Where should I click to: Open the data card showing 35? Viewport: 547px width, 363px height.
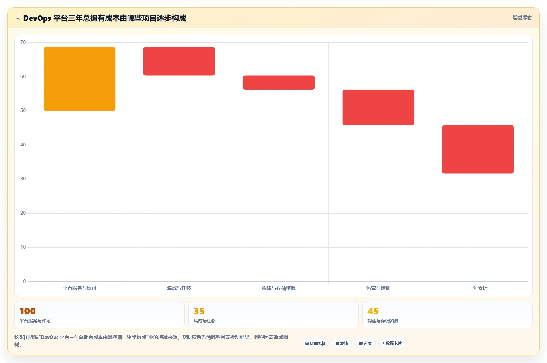click(x=273, y=315)
